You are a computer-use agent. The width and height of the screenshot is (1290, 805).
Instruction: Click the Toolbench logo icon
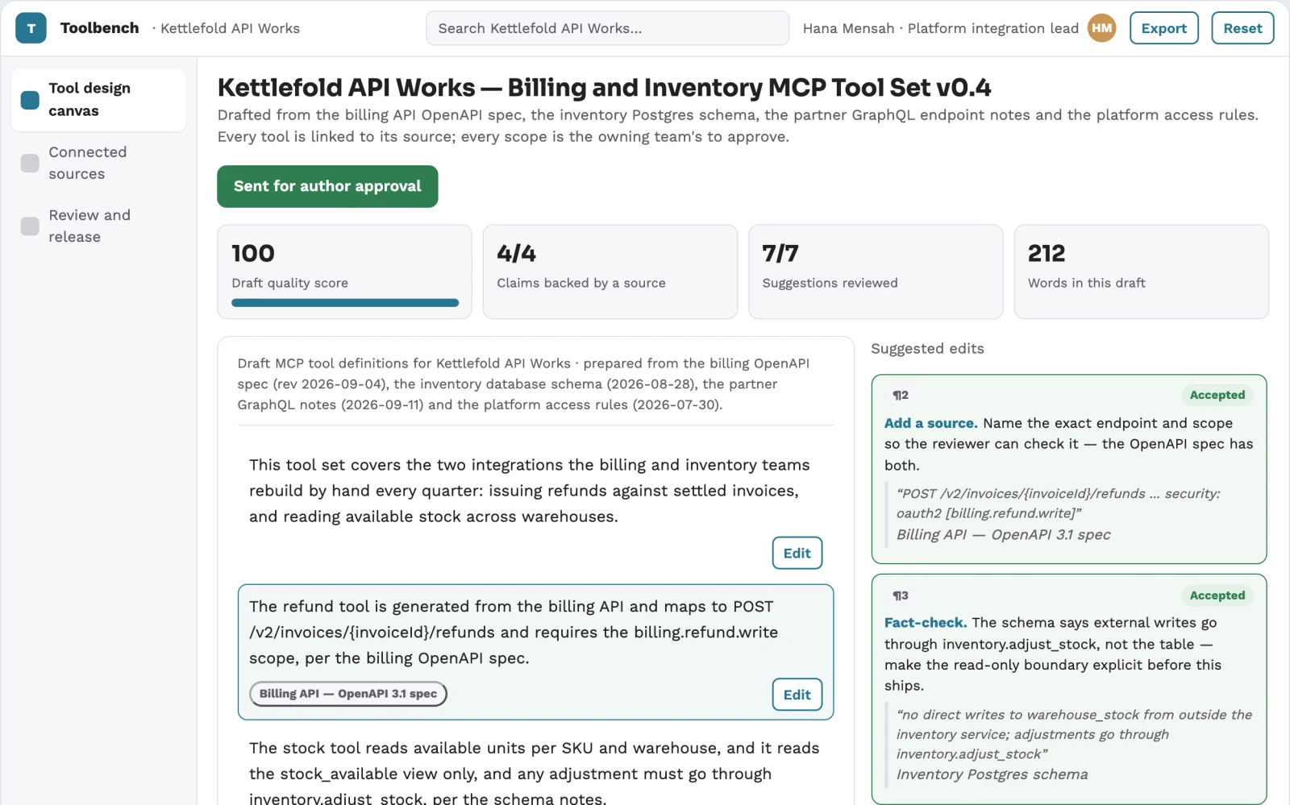[31, 28]
